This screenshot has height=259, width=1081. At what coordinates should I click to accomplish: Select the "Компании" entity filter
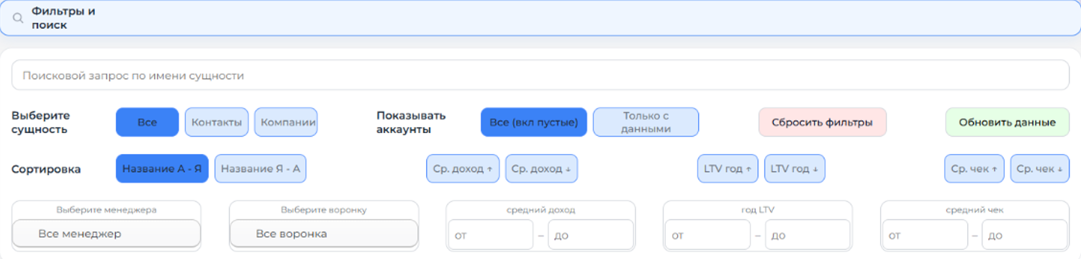286,122
